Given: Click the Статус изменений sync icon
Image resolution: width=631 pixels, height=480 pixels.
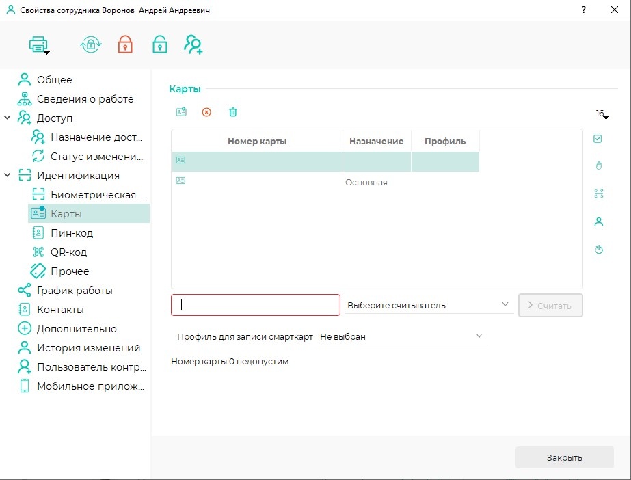Looking at the screenshot, I should tap(38, 156).
